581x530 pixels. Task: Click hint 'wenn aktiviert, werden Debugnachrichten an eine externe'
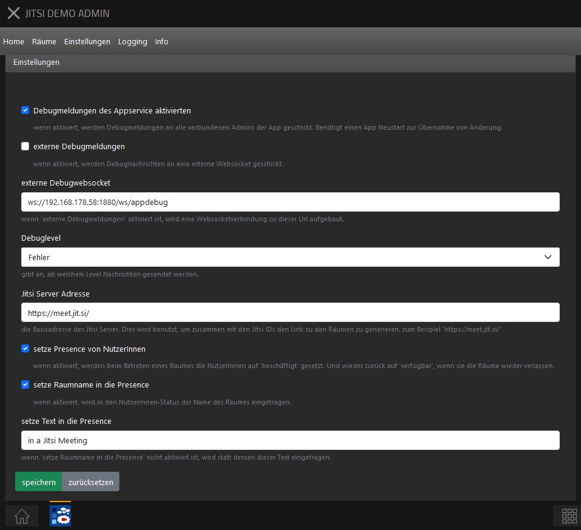click(158, 164)
